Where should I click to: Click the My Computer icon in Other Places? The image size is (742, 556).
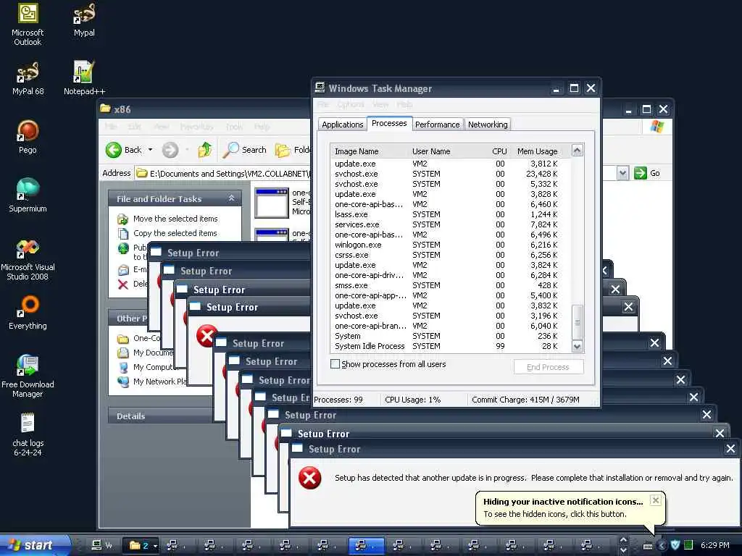[123, 367]
